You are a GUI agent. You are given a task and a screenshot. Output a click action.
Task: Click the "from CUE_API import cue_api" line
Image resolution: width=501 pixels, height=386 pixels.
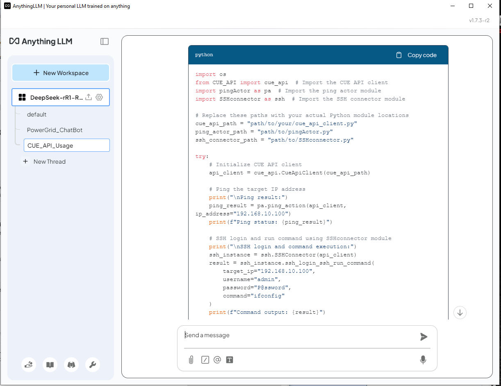pyautogui.click(x=291, y=82)
